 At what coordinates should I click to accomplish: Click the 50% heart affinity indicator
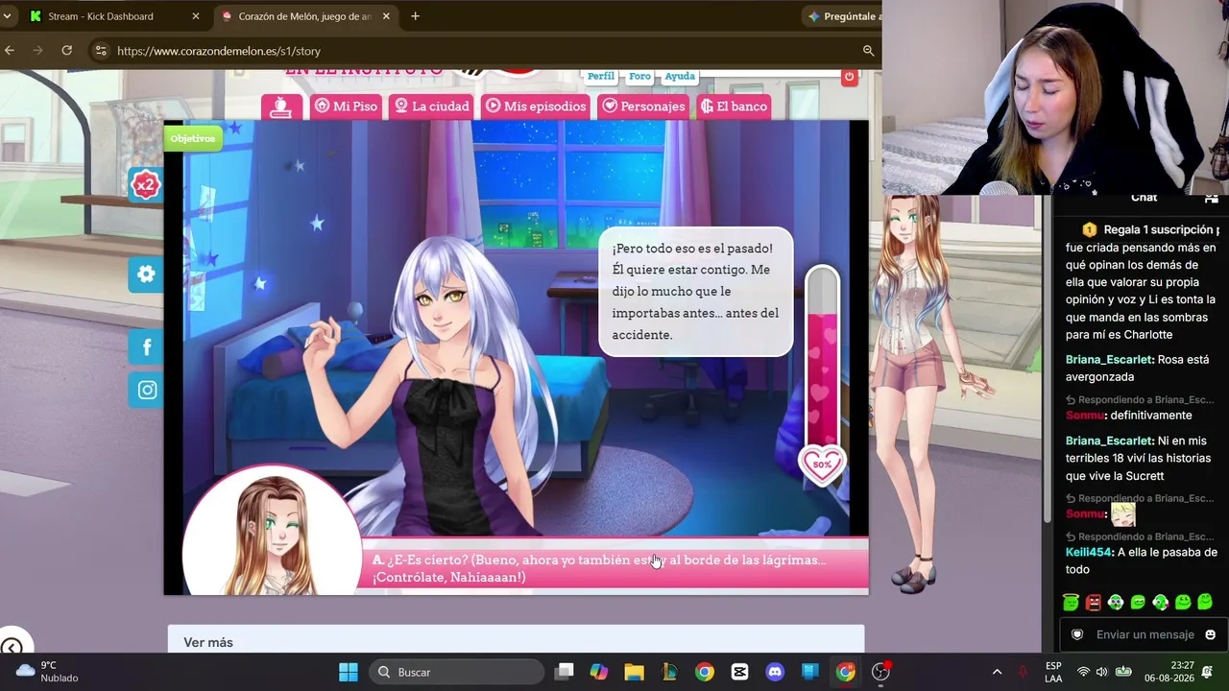click(x=822, y=465)
